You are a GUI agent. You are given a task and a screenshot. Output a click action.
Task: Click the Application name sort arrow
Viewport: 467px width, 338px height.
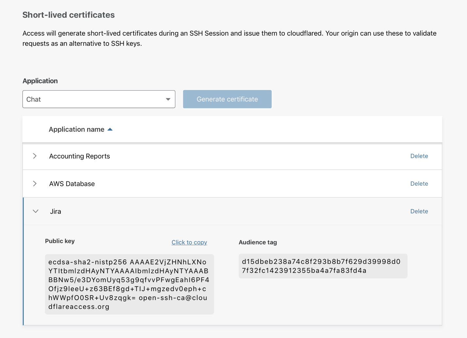click(x=110, y=129)
